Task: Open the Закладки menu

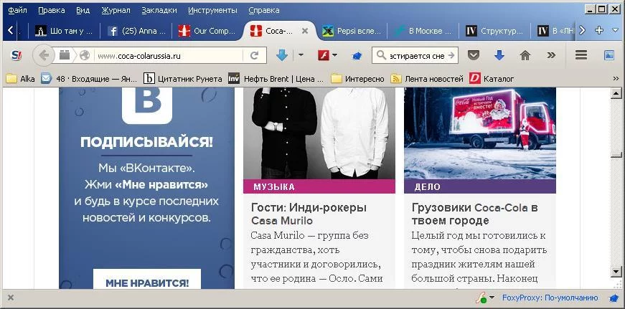Action: pyautogui.click(x=159, y=10)
